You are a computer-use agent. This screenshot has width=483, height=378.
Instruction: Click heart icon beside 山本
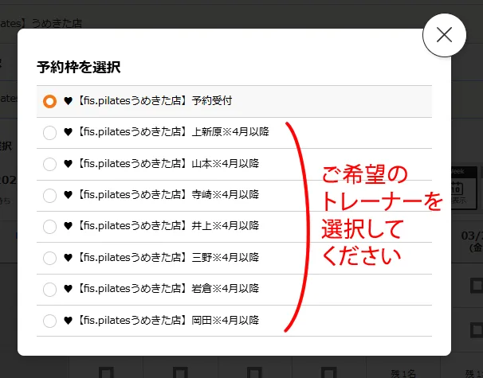(x=68, y=164)
